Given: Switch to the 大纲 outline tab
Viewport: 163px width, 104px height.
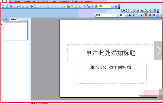Looking at the screenshot, I should click(x=5, y=19).
